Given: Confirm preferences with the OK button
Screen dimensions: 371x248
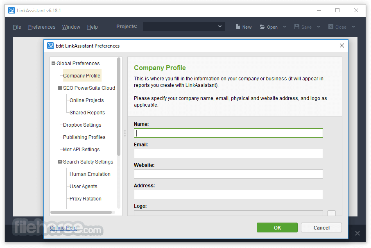Looking at the screenshot, I should (x=277, y=228).
